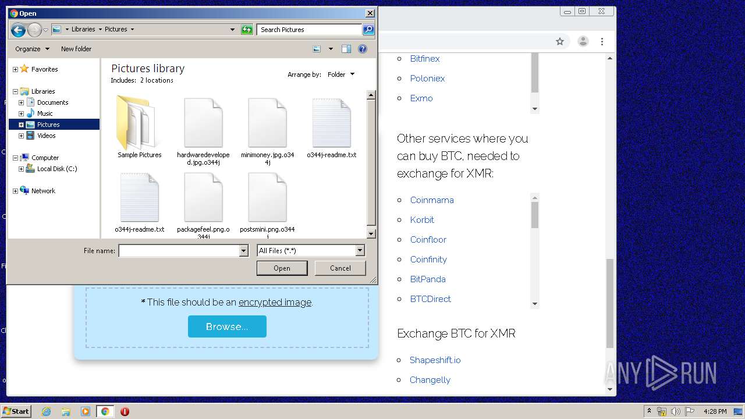Open the Shapeshift.io link
The image size is (745, 419).
pos(435,360)
